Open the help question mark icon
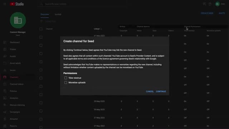This screenshot has height=129, width=229. [x=210, y=4]
